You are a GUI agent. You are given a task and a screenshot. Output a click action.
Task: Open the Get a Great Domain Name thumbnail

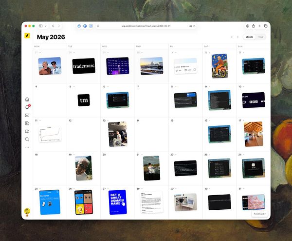tap(117, 202)
